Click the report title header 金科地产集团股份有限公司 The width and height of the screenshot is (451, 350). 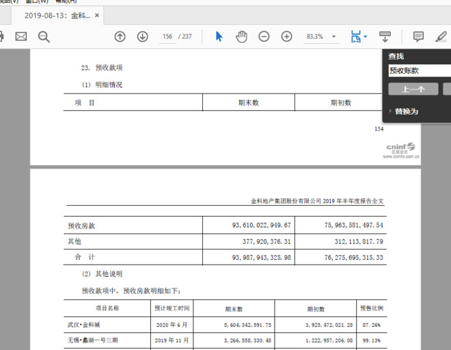(x=286, y=201)
